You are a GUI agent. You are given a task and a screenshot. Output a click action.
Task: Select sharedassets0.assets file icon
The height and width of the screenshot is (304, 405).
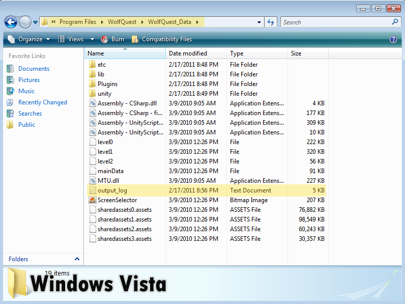(93, 210)
